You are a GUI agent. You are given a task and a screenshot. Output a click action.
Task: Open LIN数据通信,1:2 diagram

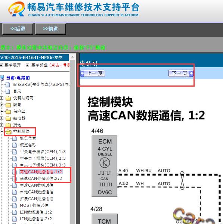click(36, 212)
